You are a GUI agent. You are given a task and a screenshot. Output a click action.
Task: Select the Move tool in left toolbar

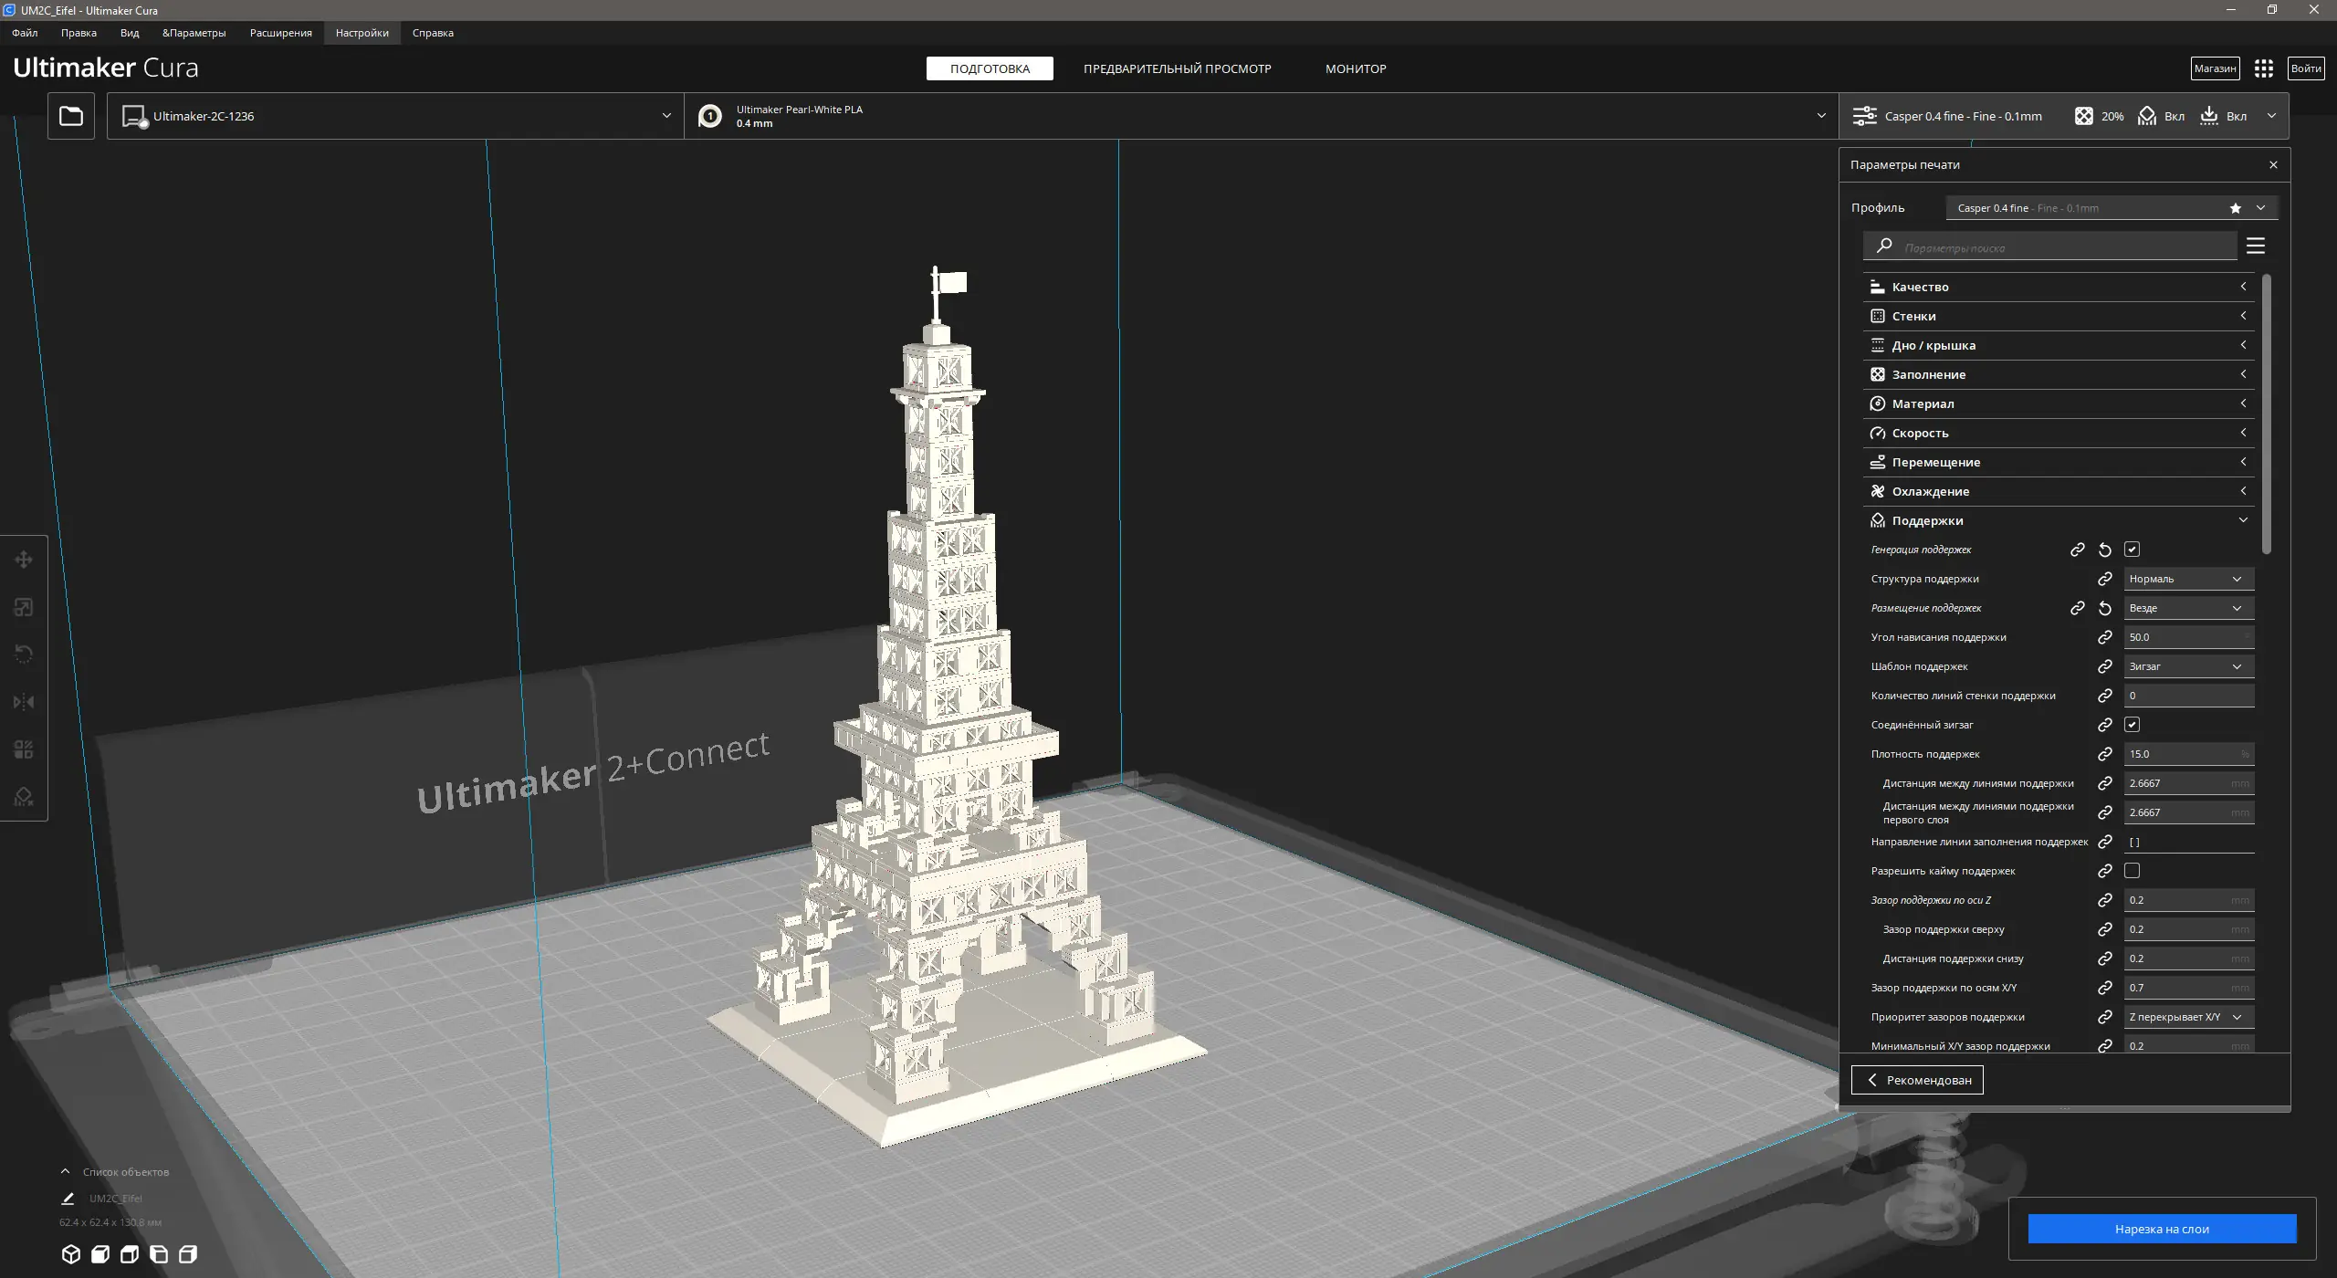[x=24, y=560]
